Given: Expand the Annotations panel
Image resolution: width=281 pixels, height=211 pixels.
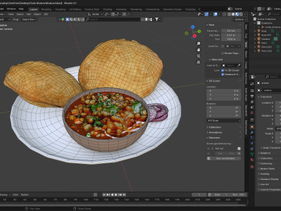Looking at the screenshot, I should [x=214, y=132].
